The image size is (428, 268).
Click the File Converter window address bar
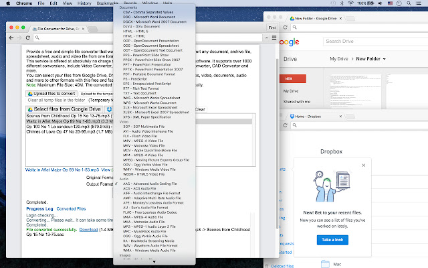pyautogui.click(x=147, y=38)
